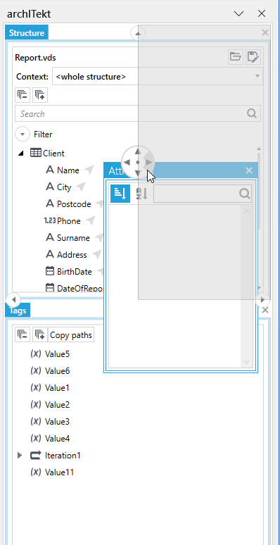The width and height of the screenshot is (280, 545).
Task: Select the City field
Action: click(x=64, y=187)
